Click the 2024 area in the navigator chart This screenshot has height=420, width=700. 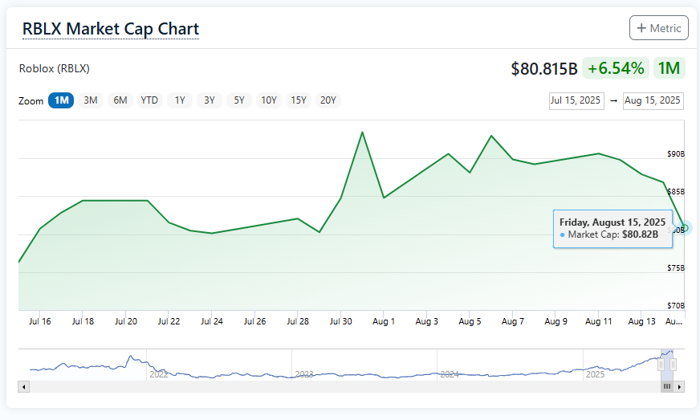pyautogui.click(x=450, y=374)
